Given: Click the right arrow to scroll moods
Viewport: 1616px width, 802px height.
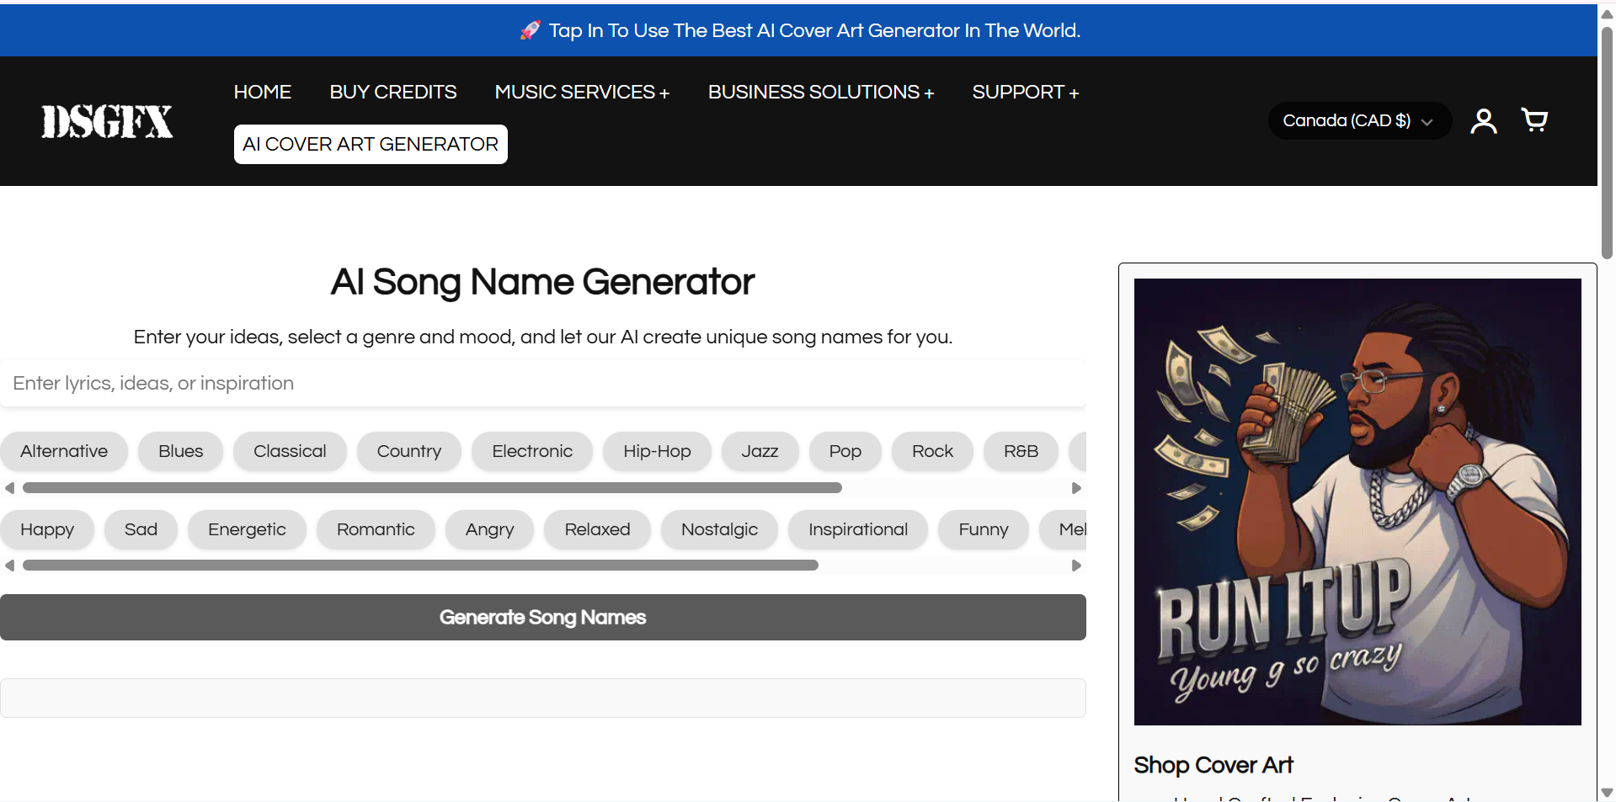Looking at the screenshot, I should click(x=1076, y=565).
